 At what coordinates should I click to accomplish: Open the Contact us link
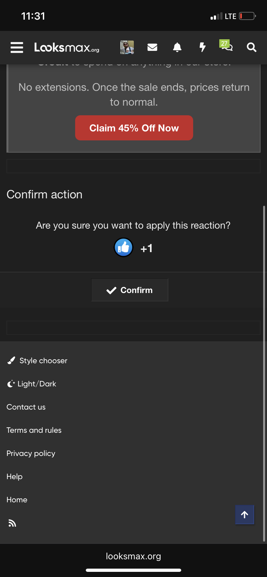(26, 407)
